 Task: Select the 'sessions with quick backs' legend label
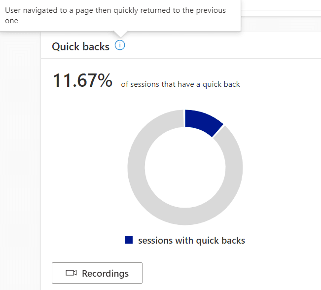191,241
